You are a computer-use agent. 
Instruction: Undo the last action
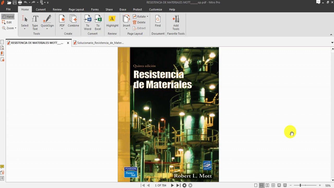pos(25,2)
